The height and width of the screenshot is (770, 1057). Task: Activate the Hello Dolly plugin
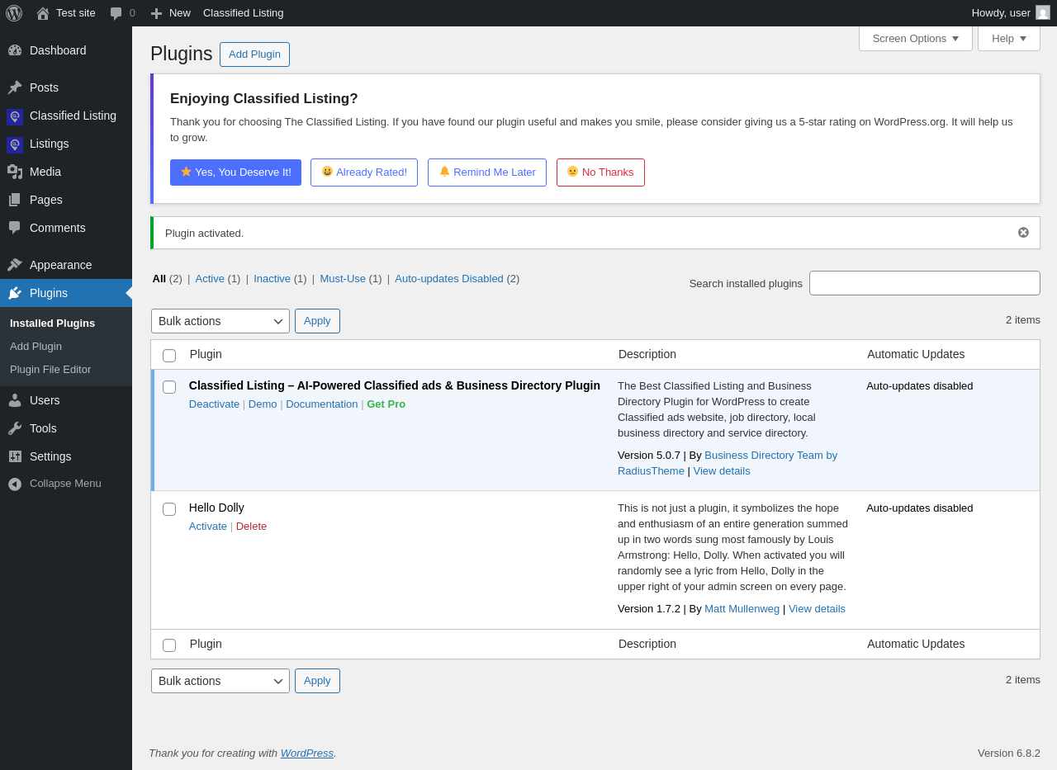[x=208, y=527]
